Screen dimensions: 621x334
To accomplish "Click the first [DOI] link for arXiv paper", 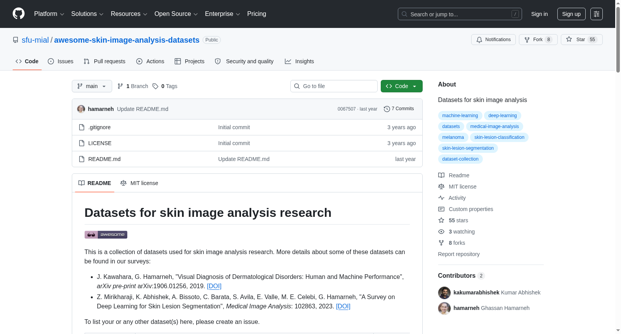I will pyautogui.click(x=214, y=286).
